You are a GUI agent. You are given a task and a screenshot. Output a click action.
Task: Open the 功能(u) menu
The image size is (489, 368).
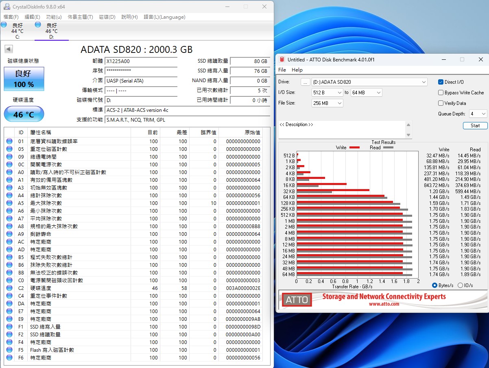(x=54, y=17)
